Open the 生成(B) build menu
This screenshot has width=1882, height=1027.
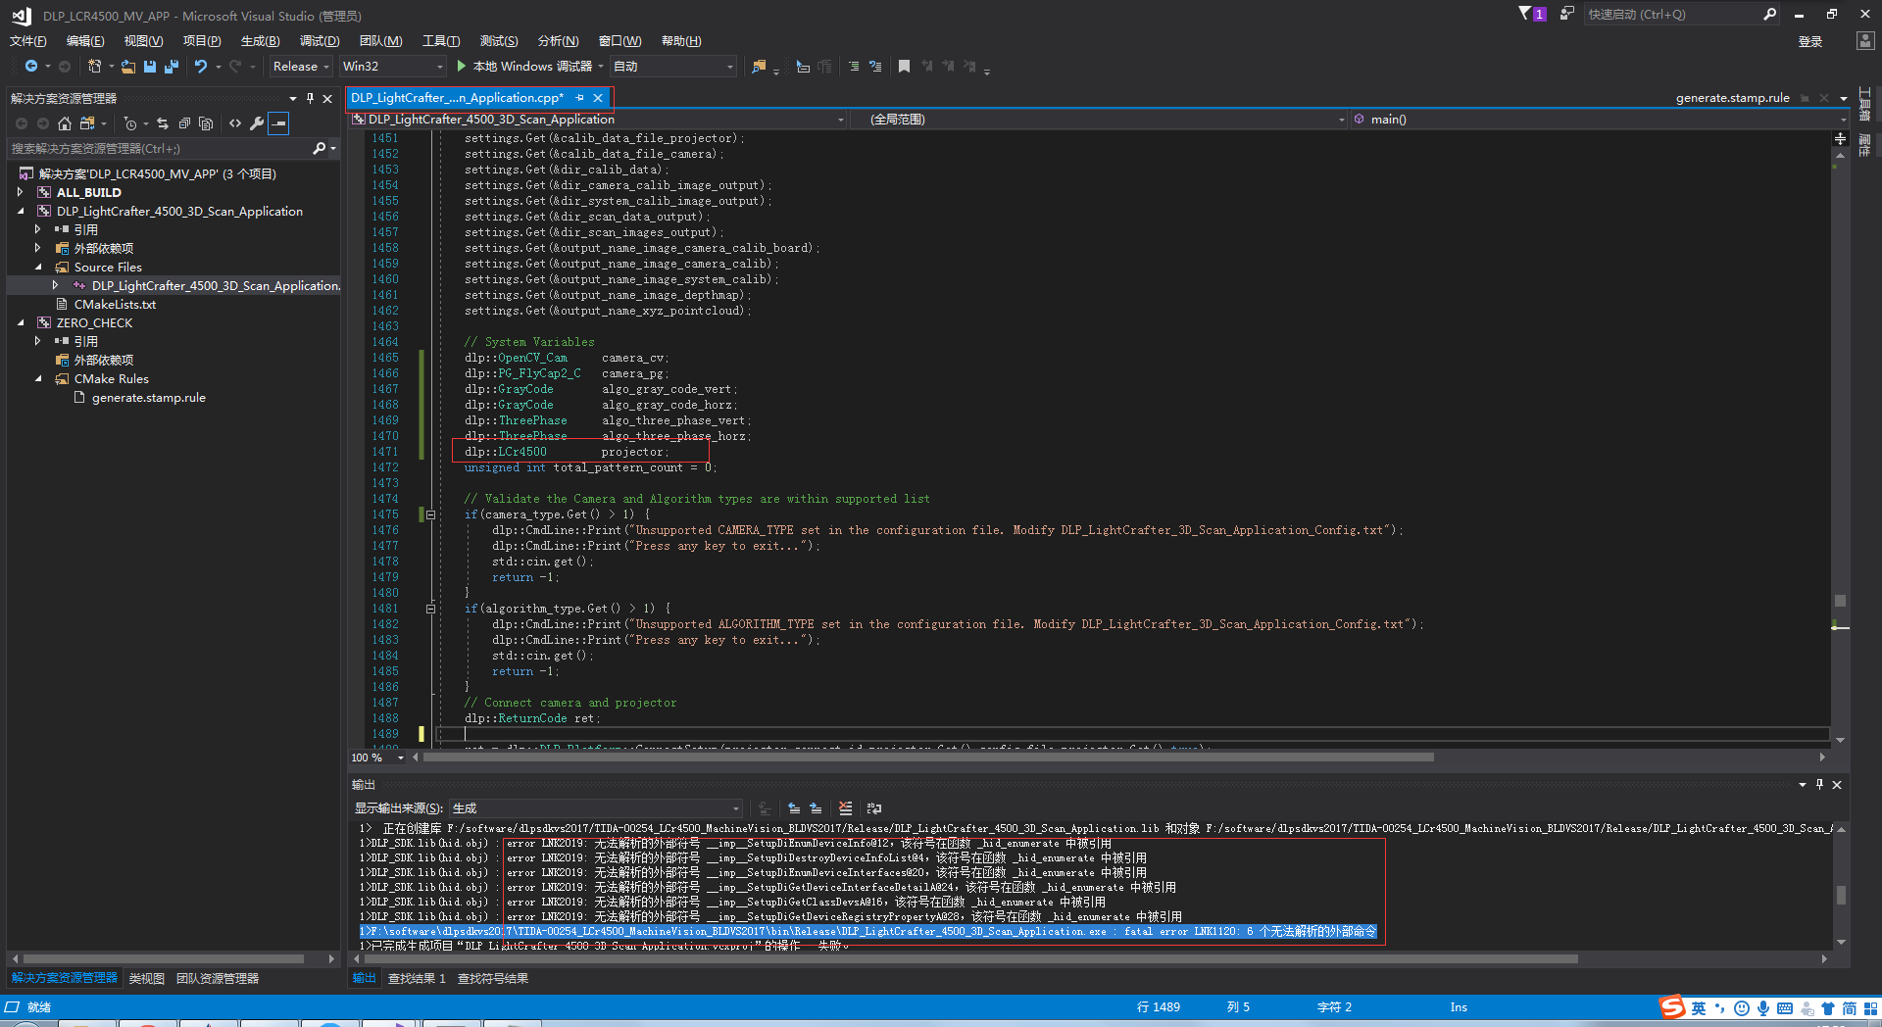(260, 41)
